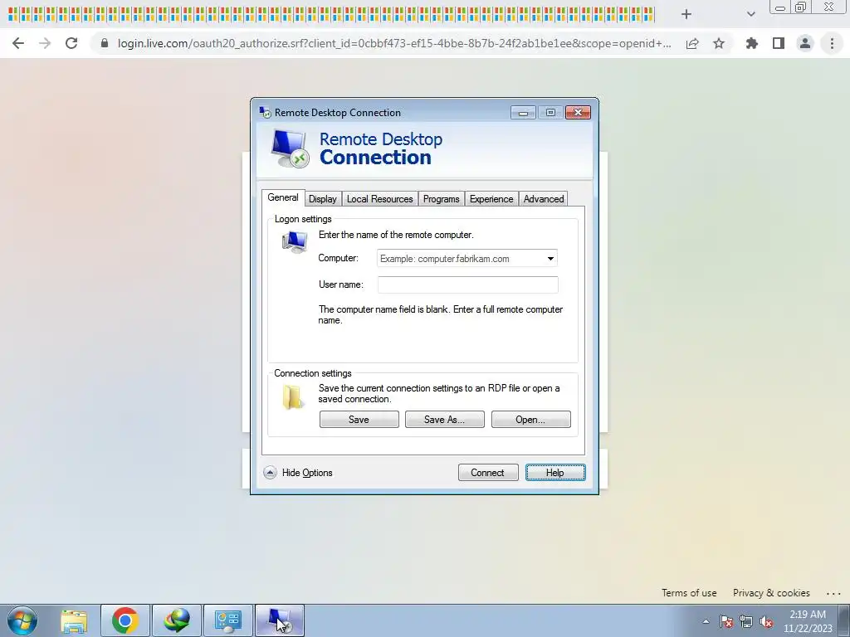The width and height of the screenshot is (850, 637).
Task: Open the Local Resources tab
Action: pos(379,199)
